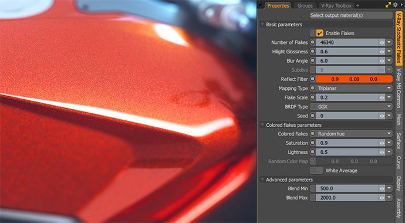Click Blur Angle slider handle icon
This screenshot has height=223, width=405.
point(382,60)
